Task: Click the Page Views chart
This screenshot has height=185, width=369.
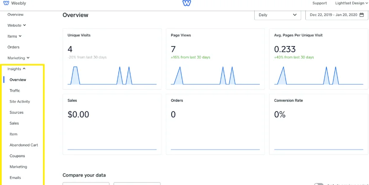Action: [215, 76]
